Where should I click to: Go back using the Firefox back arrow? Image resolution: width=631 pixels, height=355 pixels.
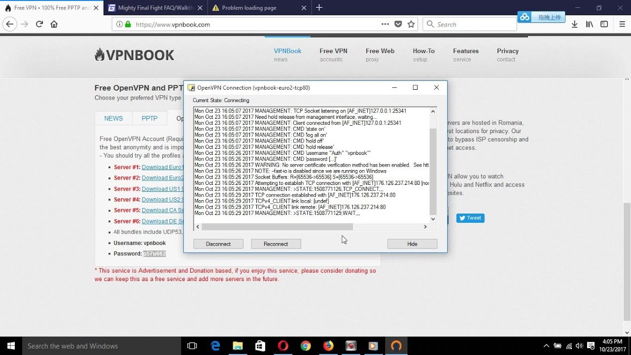coord(9,24)
